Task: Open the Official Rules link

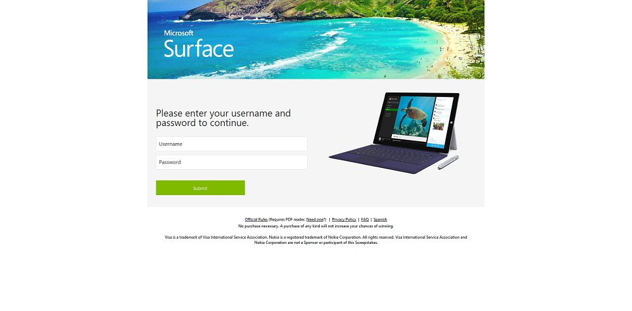Action: [256, 219]
